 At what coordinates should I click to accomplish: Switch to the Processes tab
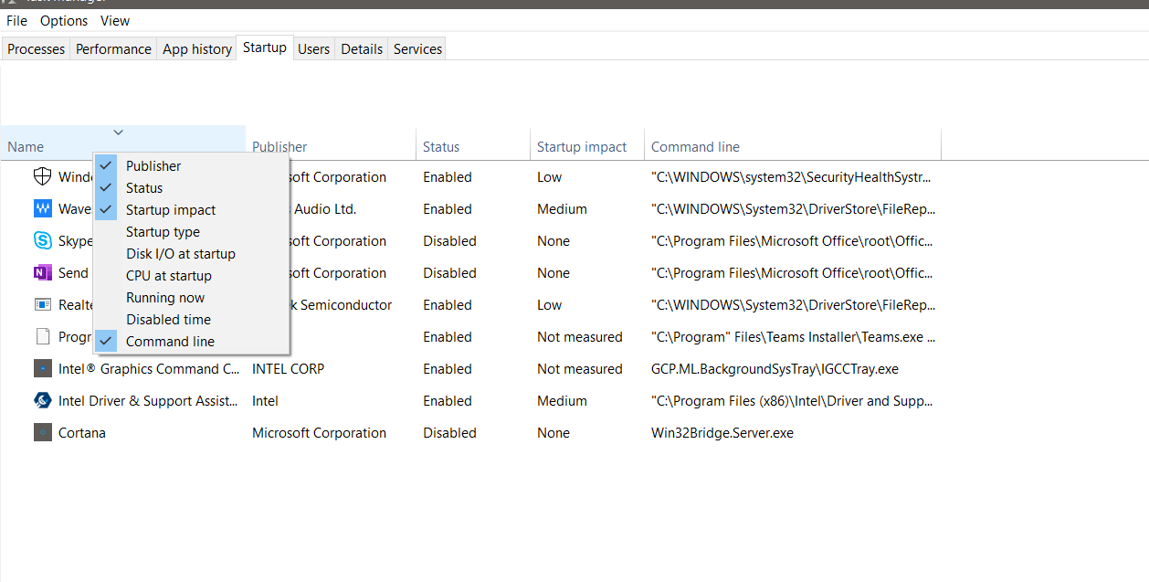pos(37,48)
